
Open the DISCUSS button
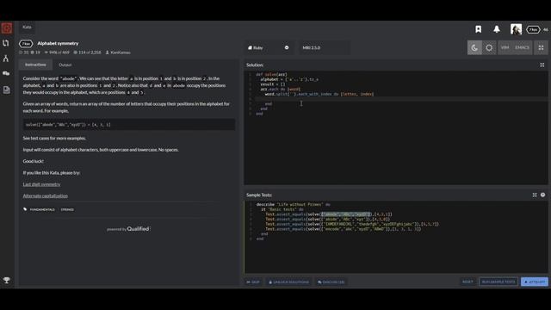(x=331, y=282)
